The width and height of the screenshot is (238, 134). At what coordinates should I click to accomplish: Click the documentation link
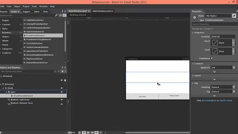coord(209,100)
